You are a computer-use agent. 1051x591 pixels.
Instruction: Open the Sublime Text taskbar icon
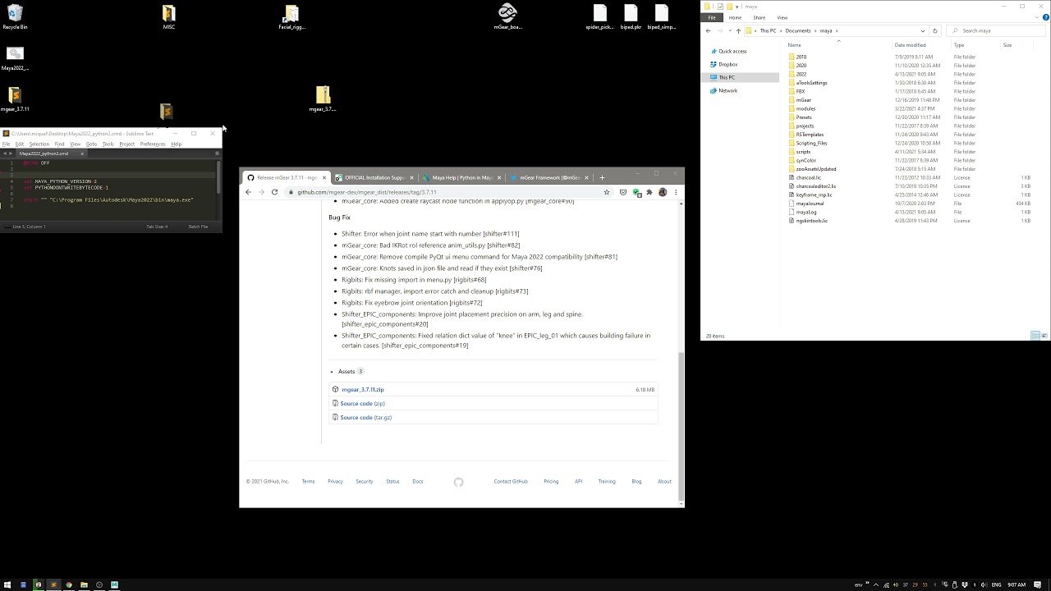pyautogui.click(x=53, y=585)
